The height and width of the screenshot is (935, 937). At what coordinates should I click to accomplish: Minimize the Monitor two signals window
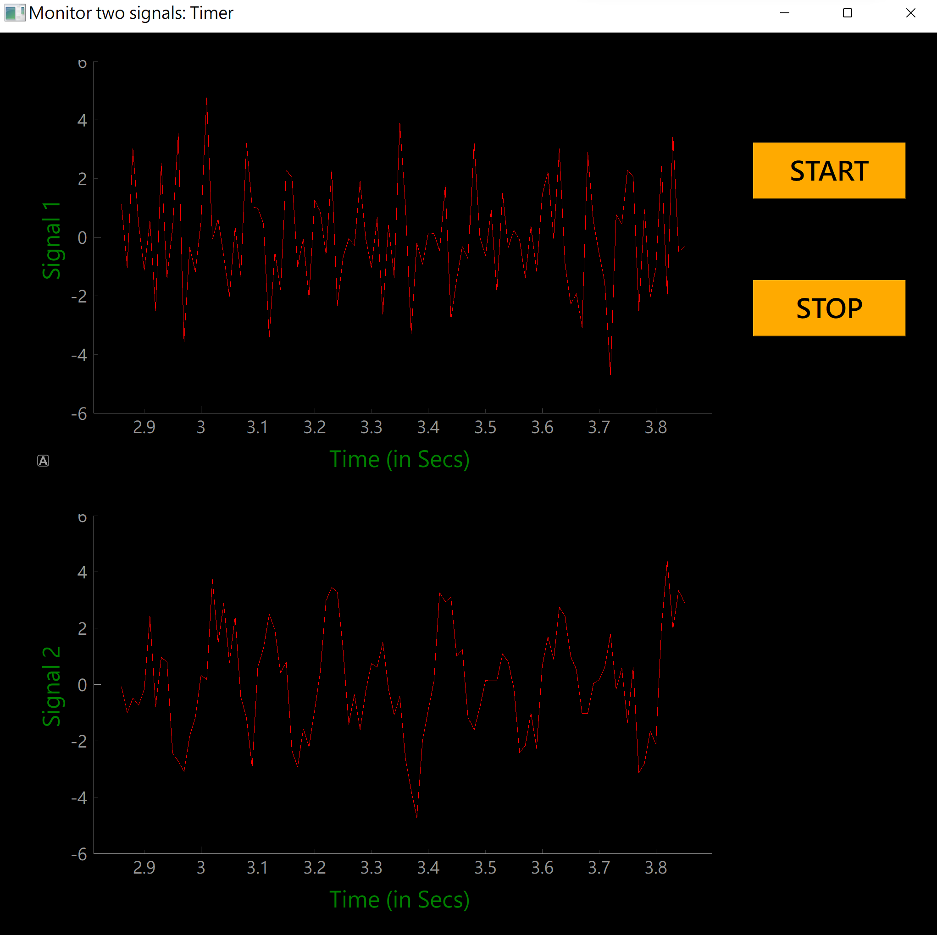coord(784,13)
